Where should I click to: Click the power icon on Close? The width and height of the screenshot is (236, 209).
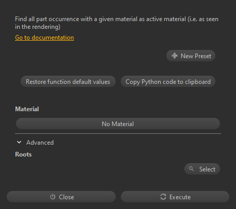pos(53,197)
